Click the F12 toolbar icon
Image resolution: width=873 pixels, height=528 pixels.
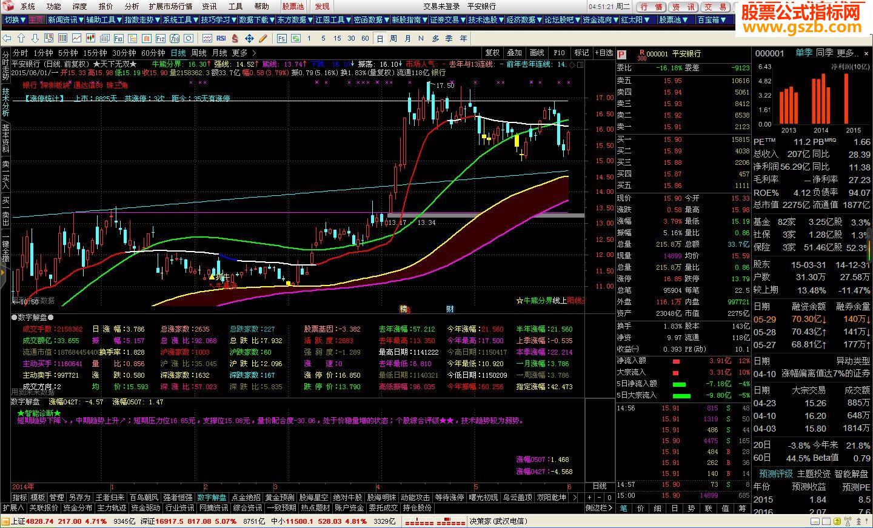pos(161,38)
